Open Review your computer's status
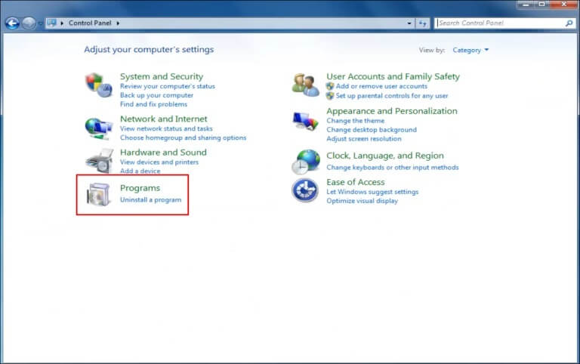The height and width of the screenshot is (364, 580). point(168,86)
